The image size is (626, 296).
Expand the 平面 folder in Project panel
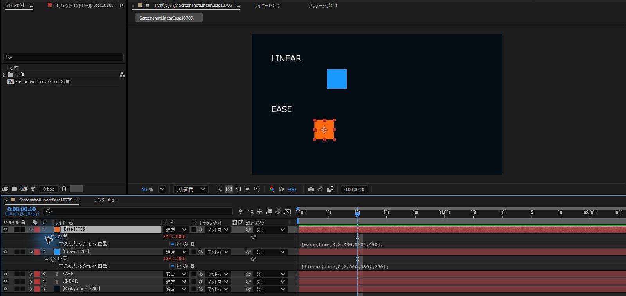[4, 75]
